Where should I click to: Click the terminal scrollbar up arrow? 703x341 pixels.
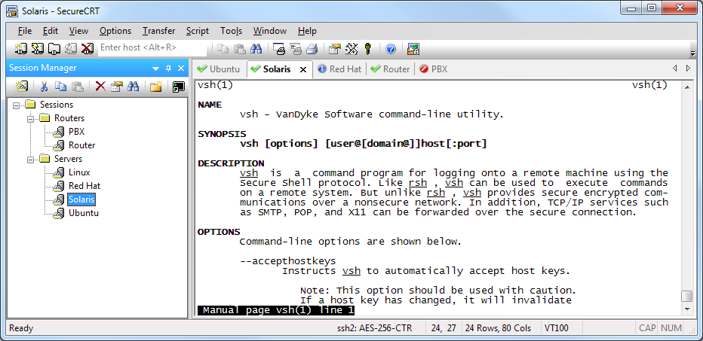[686, 87]
